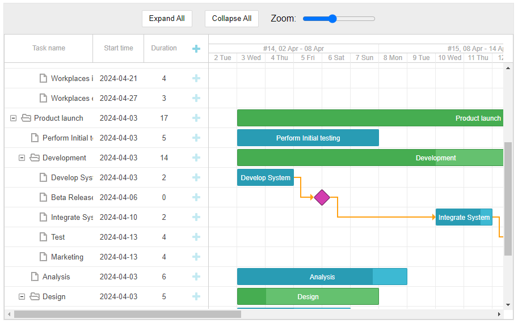Click the plus icon in the Design row

(x=196, y=296)
